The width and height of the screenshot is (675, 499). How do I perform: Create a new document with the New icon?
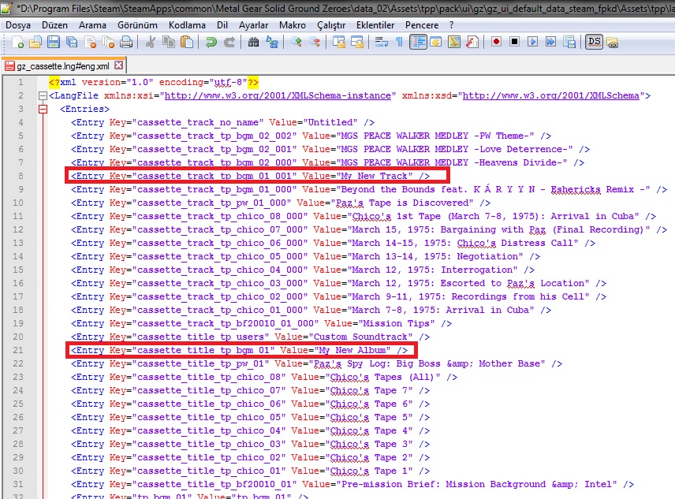coord(17,42)
